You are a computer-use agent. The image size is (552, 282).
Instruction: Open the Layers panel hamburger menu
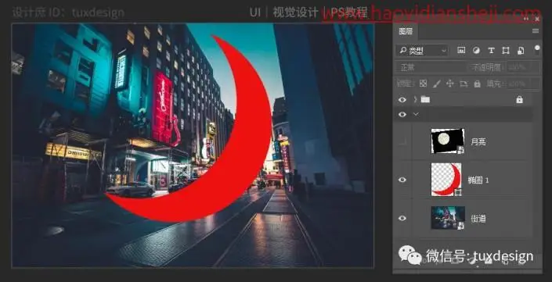[x=536, y=31]
